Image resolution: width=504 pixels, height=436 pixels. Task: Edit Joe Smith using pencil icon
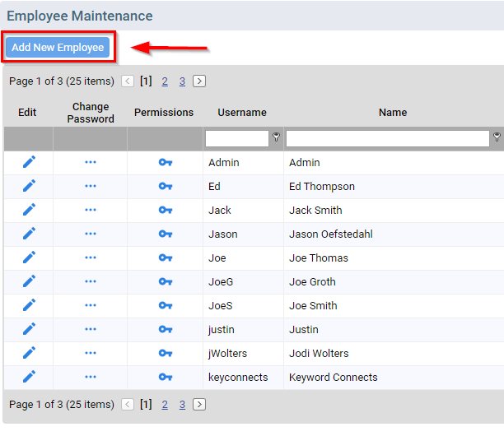[x=29, y=305]
